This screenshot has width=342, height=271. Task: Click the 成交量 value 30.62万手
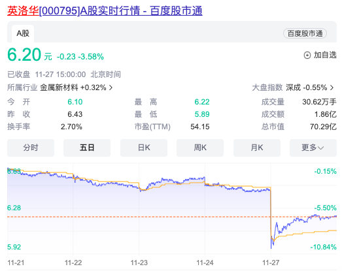tap(319, 102)
